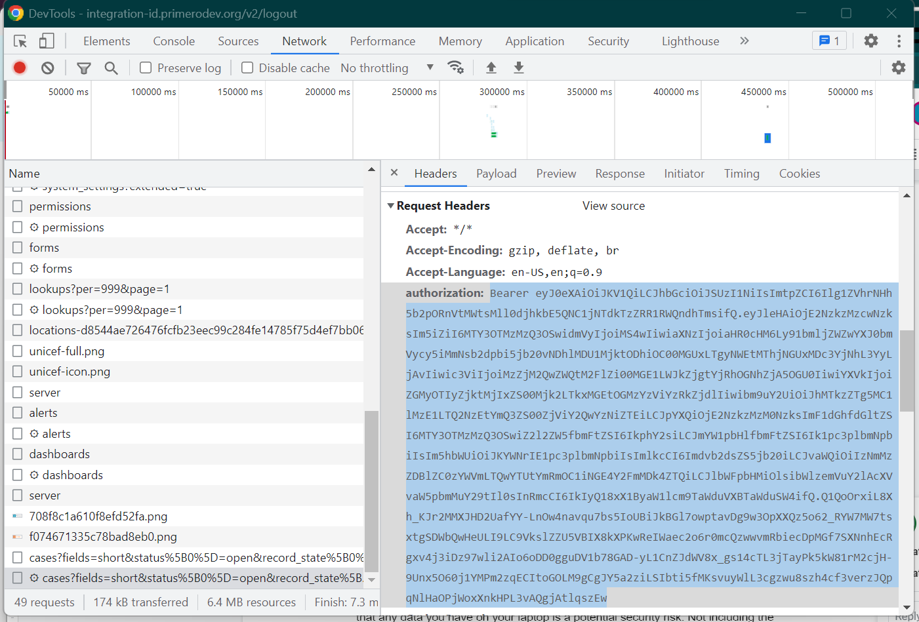
Task: Open the Cookies tab
Action: tap(800, 174)
